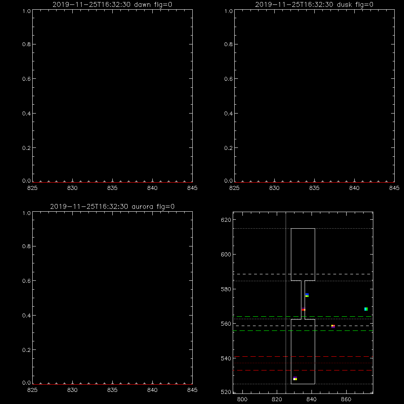Click x-axis label 840 of dusk plot

(354, 188)
